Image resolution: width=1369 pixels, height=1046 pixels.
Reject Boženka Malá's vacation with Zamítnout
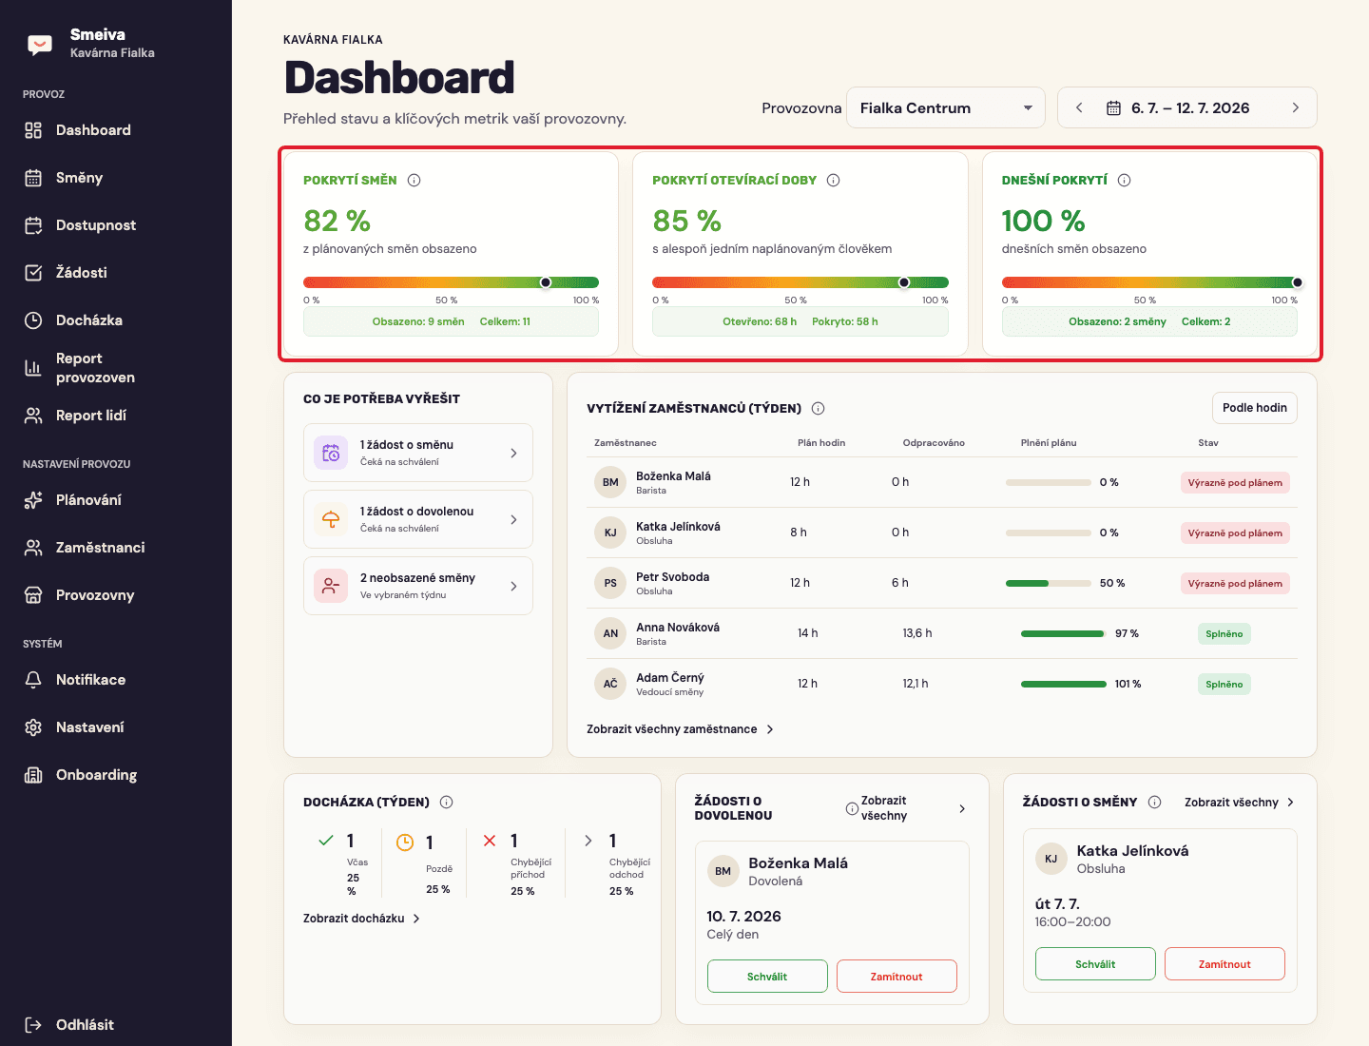click(897, 977)
